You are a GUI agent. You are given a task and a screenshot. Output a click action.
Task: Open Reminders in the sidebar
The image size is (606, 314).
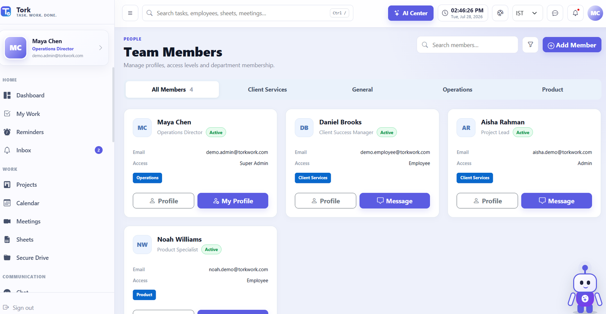[30, 132]
